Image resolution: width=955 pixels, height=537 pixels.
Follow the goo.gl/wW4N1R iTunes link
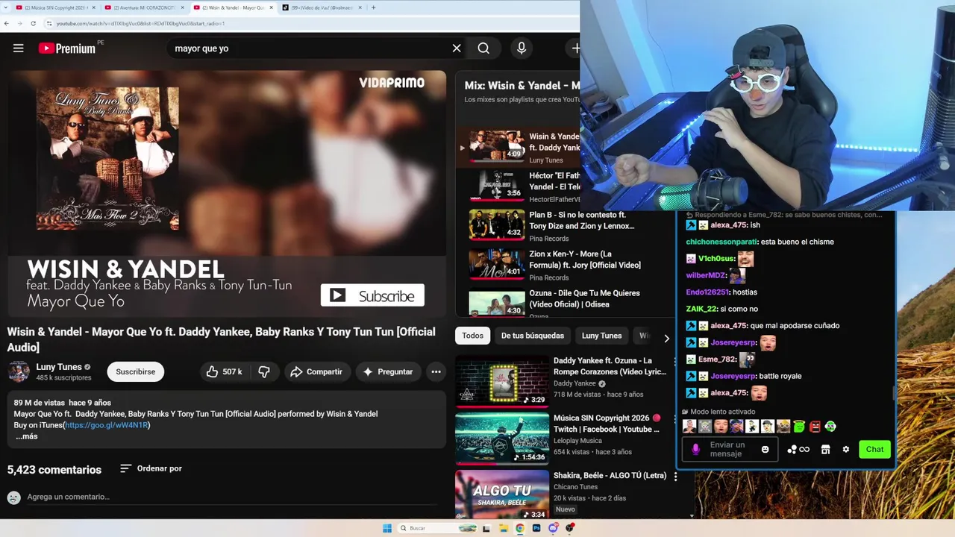pos(107,425)
